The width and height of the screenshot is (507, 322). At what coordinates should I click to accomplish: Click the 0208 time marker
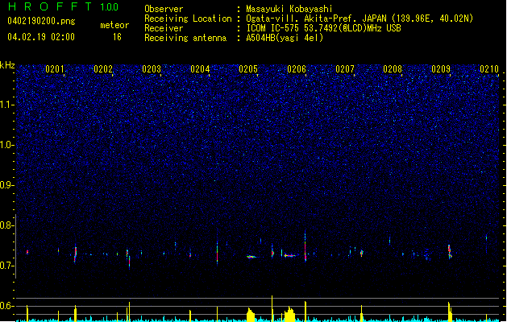coord(393,69)
